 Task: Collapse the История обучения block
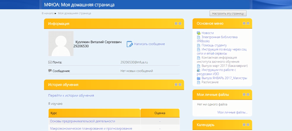click(176, 85)
